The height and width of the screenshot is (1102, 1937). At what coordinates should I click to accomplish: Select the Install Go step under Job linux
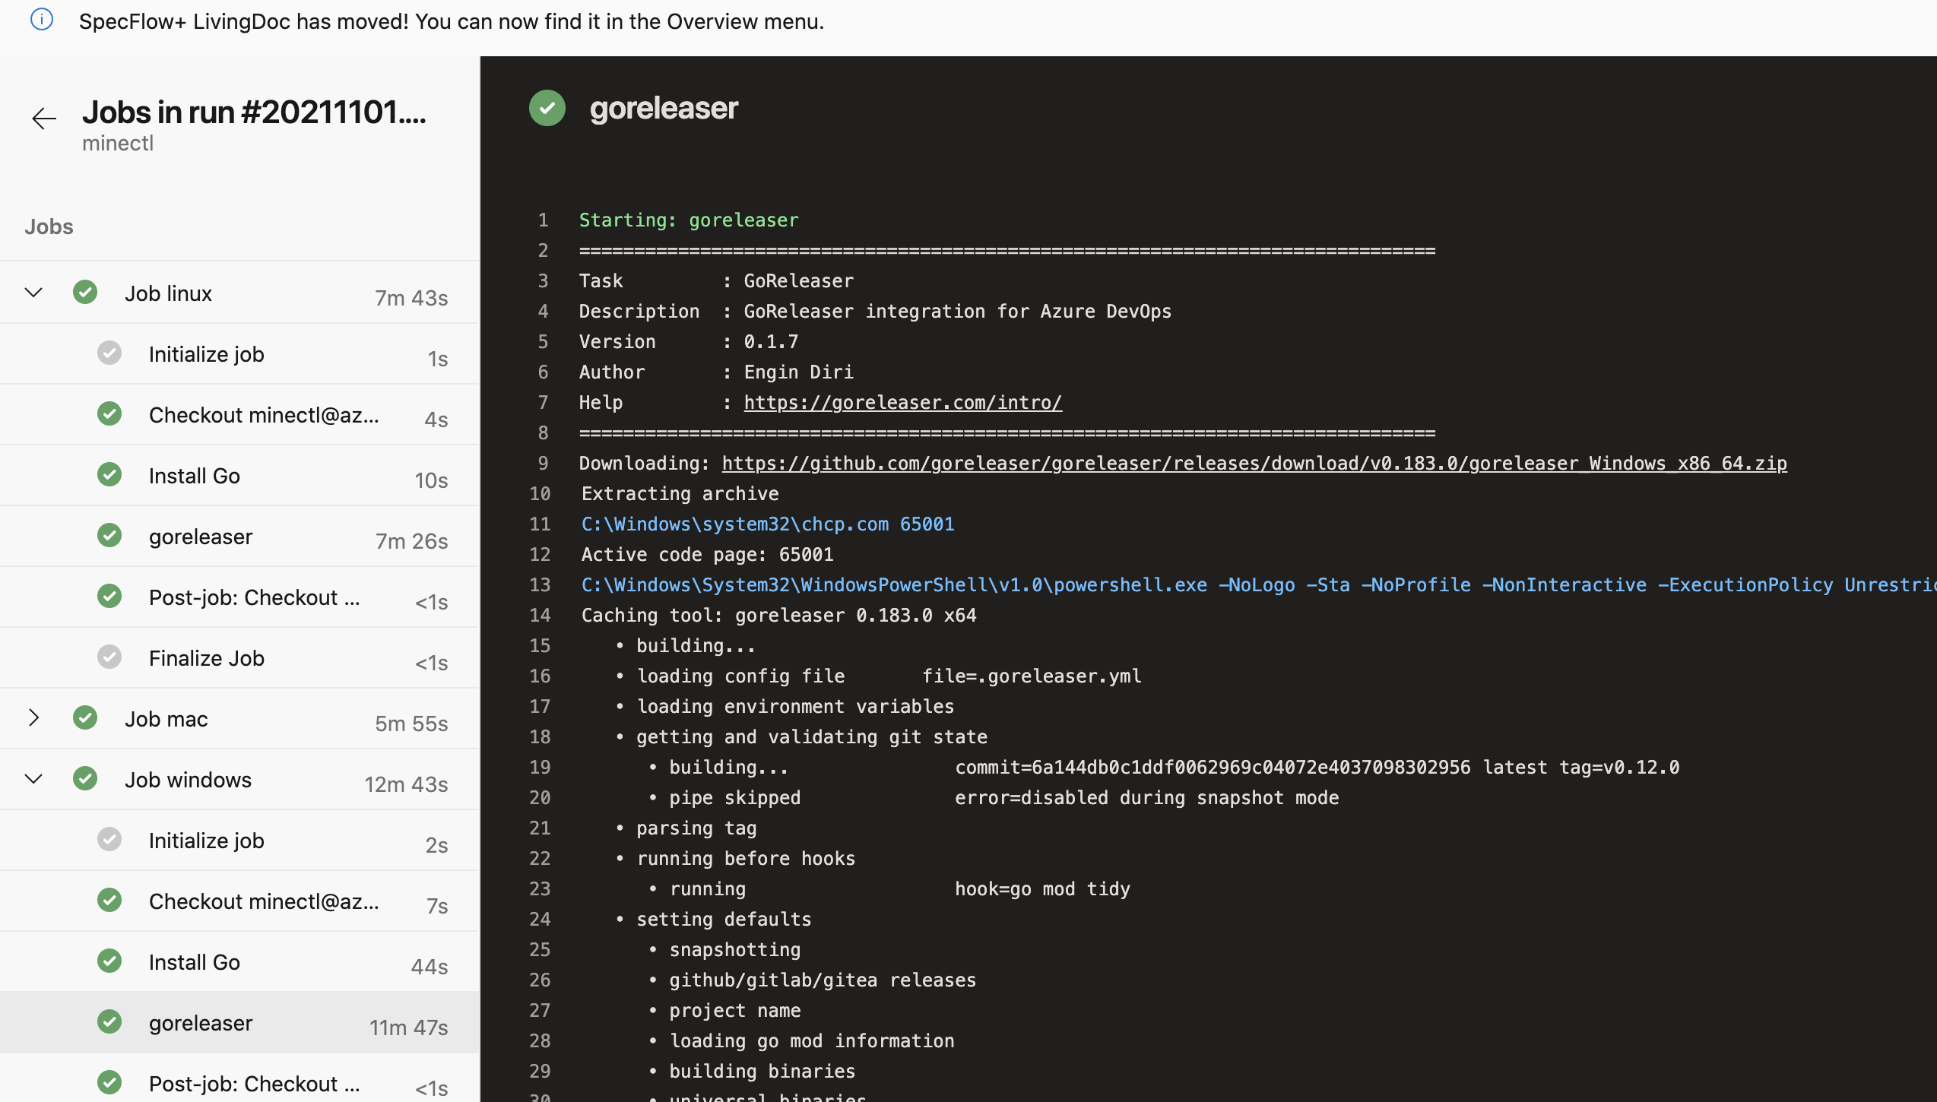195,474
